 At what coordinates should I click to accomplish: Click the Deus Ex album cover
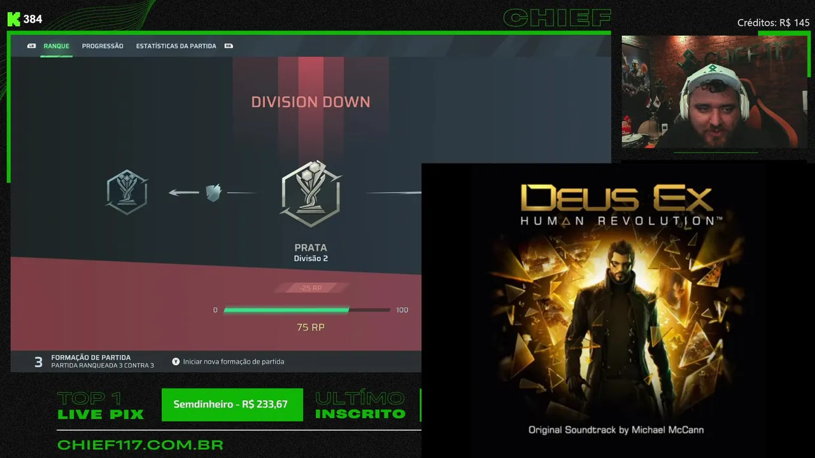click(x=618, y=310)
